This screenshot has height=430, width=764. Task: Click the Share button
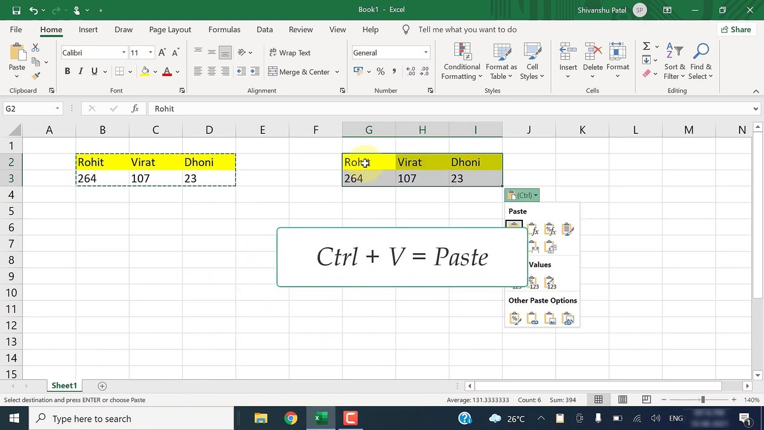pos(736,29)
